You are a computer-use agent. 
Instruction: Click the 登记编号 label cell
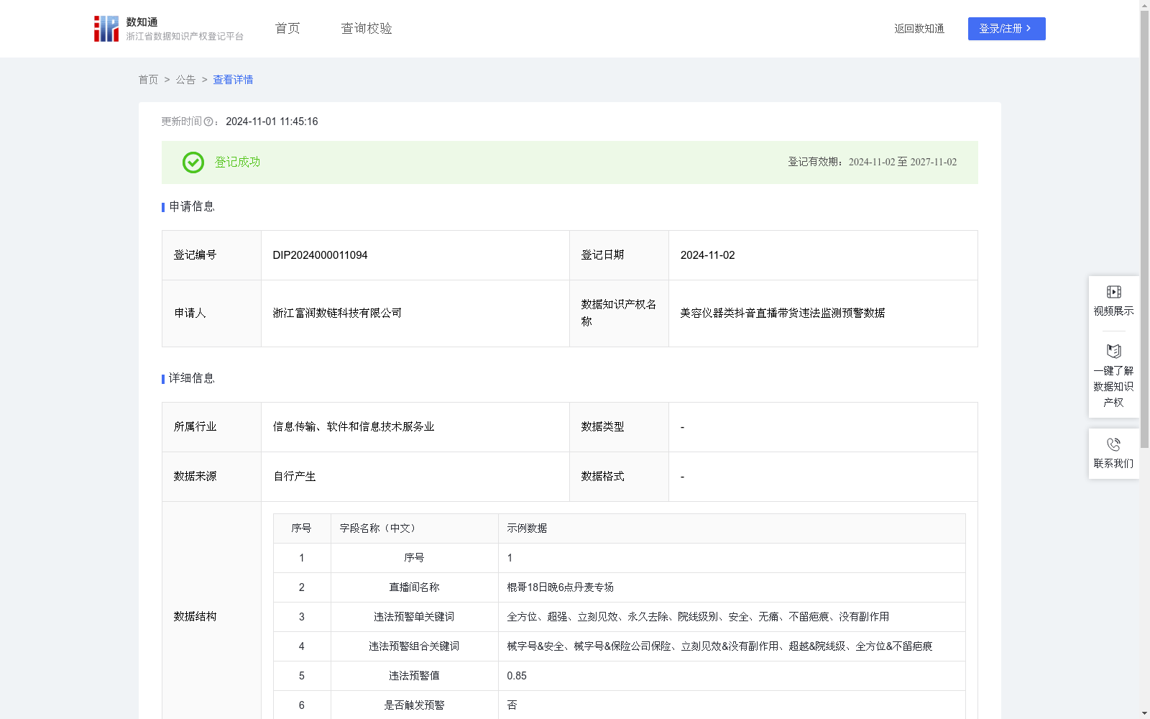[x=211, y=255]
